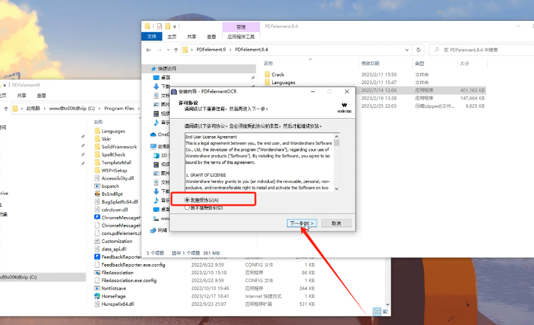
Task: Go back in PDFelement.9.4 explorer
Action: tap(148, 49)
